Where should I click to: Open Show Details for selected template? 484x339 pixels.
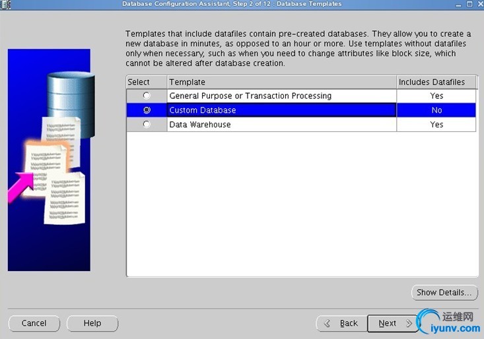tap(444, 292)
